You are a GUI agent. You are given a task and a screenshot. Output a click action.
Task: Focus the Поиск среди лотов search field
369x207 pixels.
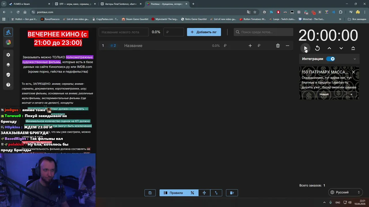pos(263,32)
